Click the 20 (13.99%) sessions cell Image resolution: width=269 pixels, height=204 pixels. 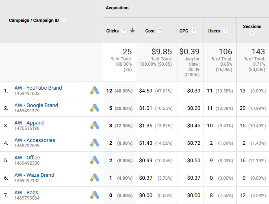pyautogui.click(x=253, y=108)
